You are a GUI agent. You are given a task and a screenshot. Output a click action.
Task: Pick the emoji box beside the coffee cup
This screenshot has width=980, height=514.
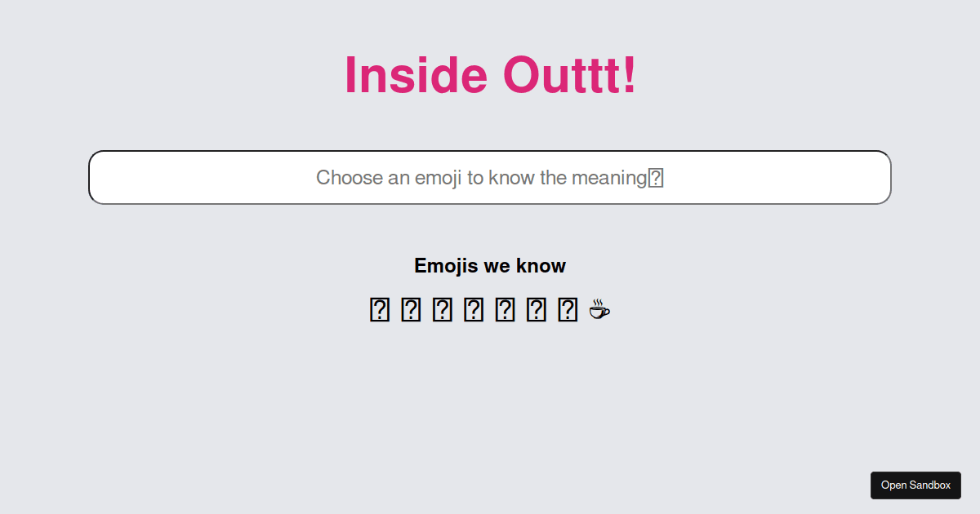(x=567, y=310)
